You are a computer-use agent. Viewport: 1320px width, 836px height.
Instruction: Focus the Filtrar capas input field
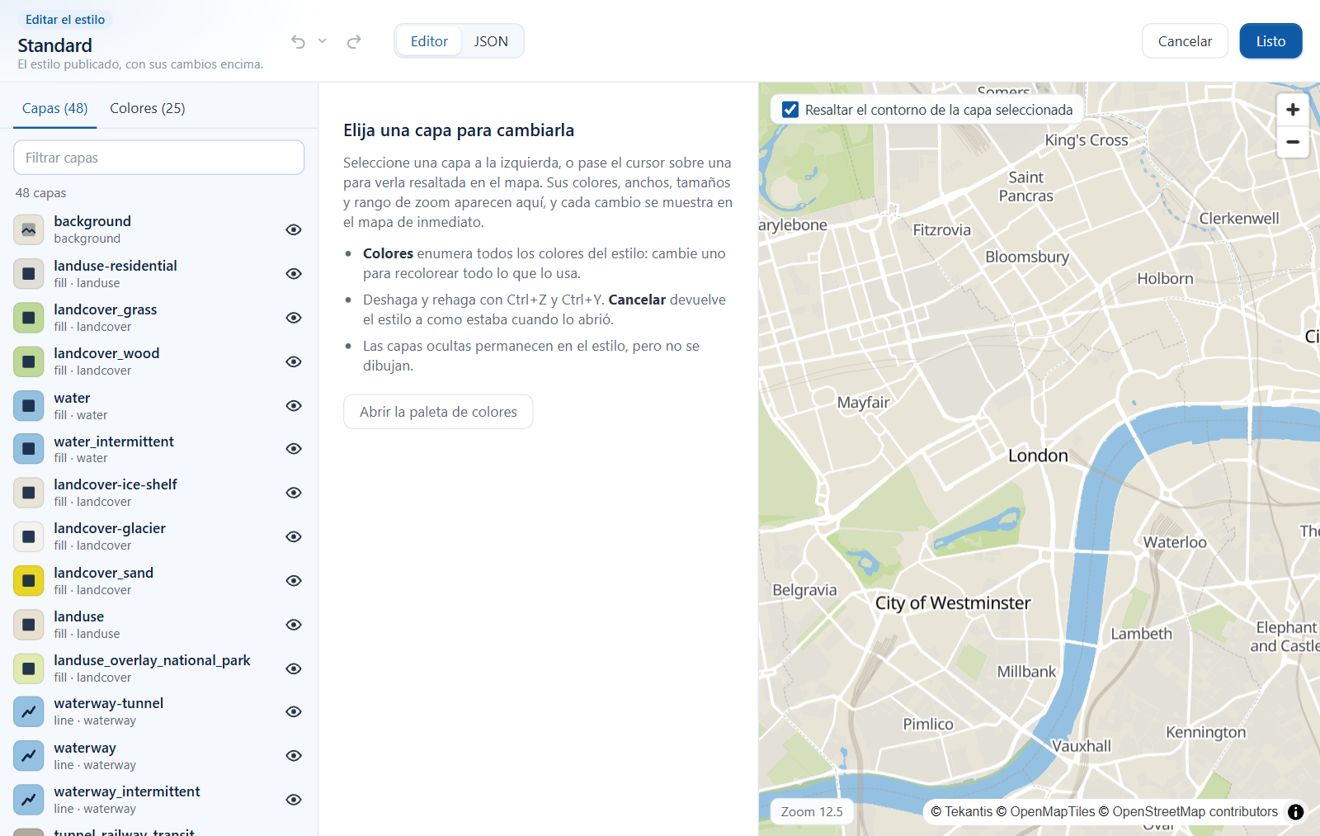coord(159,158)
